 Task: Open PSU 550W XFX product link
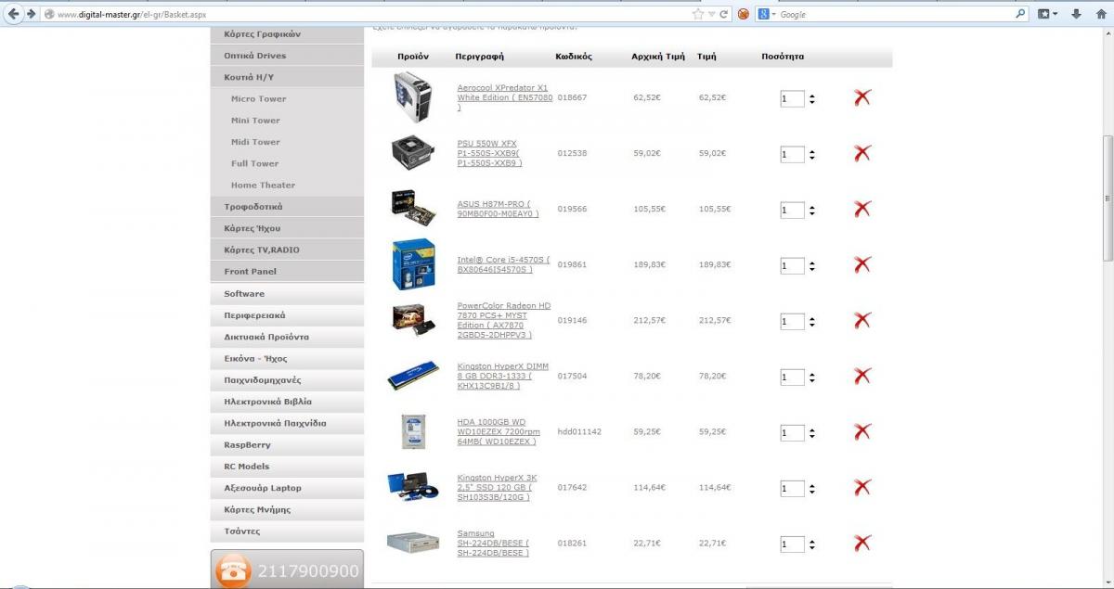point(489,153)
